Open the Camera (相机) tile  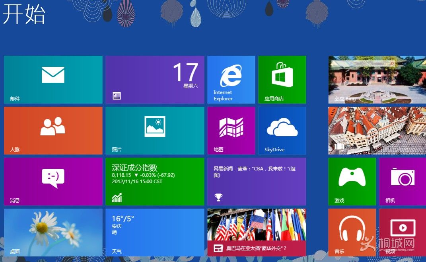click(x=402, y=182)
